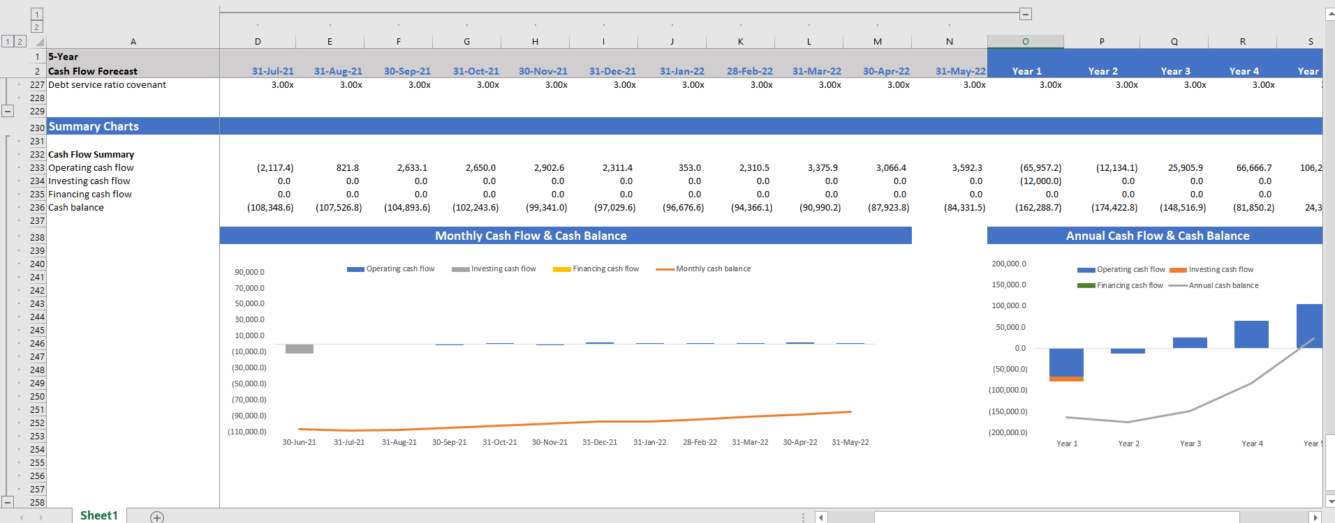Select the column M header
Viewport: 1335px width, 523px height.
click(x=877, y=42)
